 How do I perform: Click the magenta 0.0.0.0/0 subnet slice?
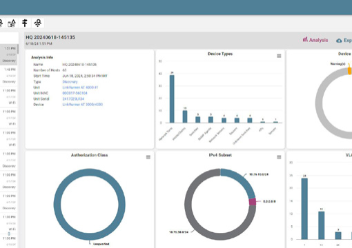point(253,202)
